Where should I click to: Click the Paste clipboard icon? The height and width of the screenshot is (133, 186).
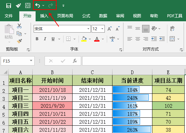click(9, 29)
